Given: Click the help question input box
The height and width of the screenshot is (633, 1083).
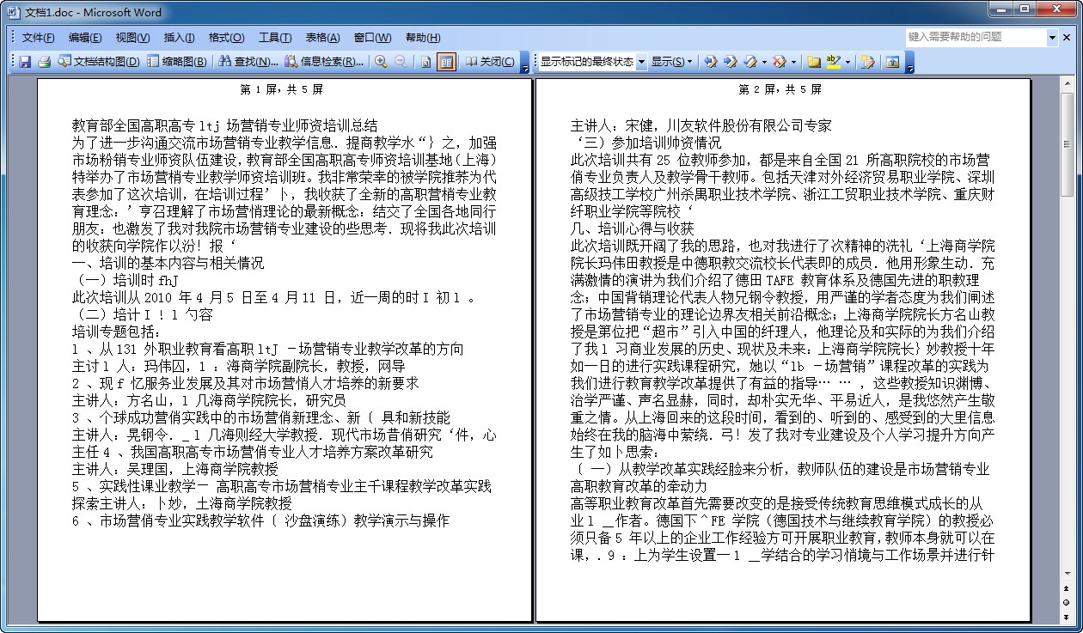Looking at the screenshot, I should click(976, 37).
